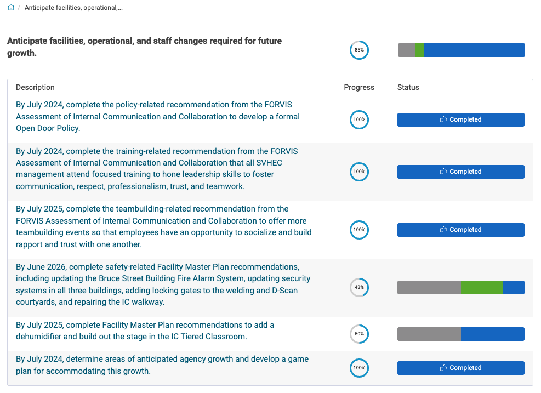Click the Description column header
541x393 pixels.
(x=35, y=87)
